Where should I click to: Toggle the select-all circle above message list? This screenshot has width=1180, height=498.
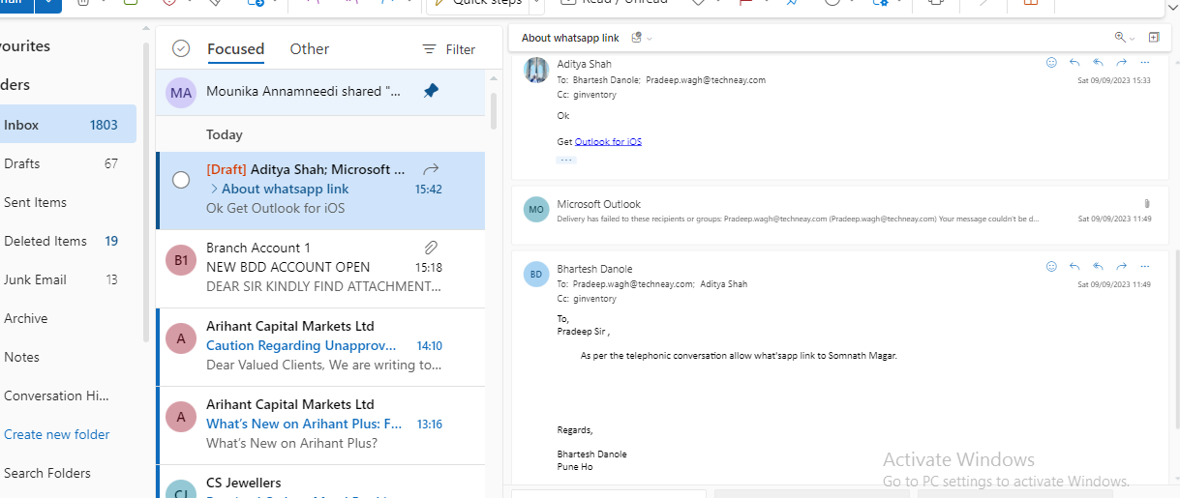coord(181,49)
